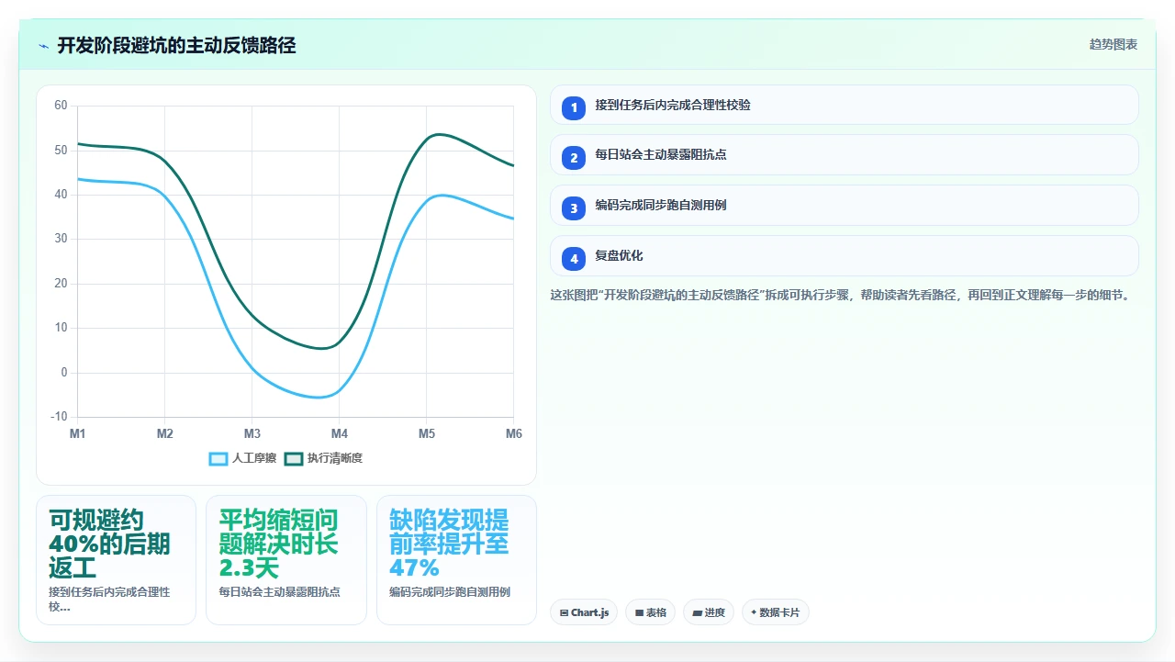Click the M2 axis label
The image size is (1175, 662).
(165, 433)
